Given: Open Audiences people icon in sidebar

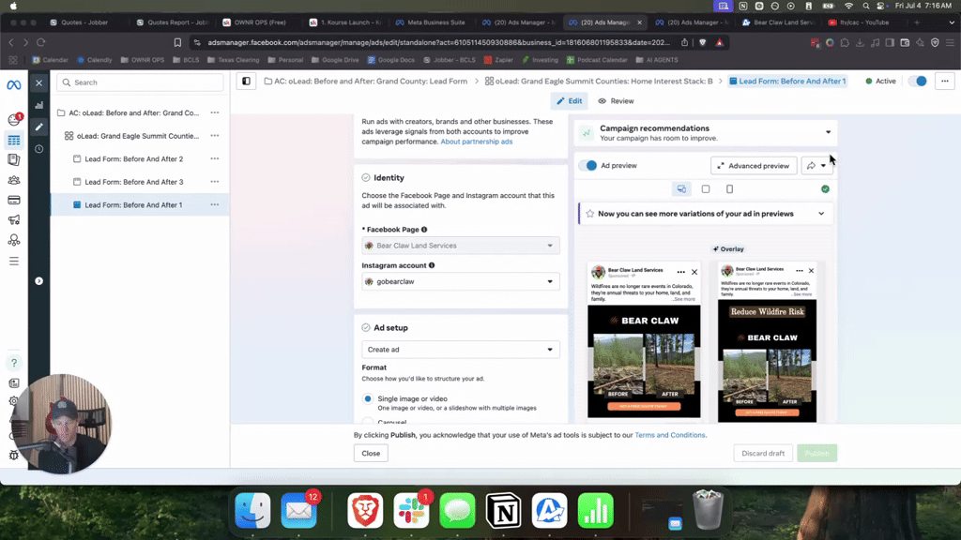Looking at the screenshot, I should pyautogui.click(x=13, y=180).
